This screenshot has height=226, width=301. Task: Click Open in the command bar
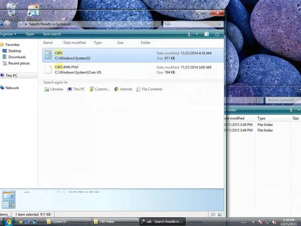[x=30, y=34]
